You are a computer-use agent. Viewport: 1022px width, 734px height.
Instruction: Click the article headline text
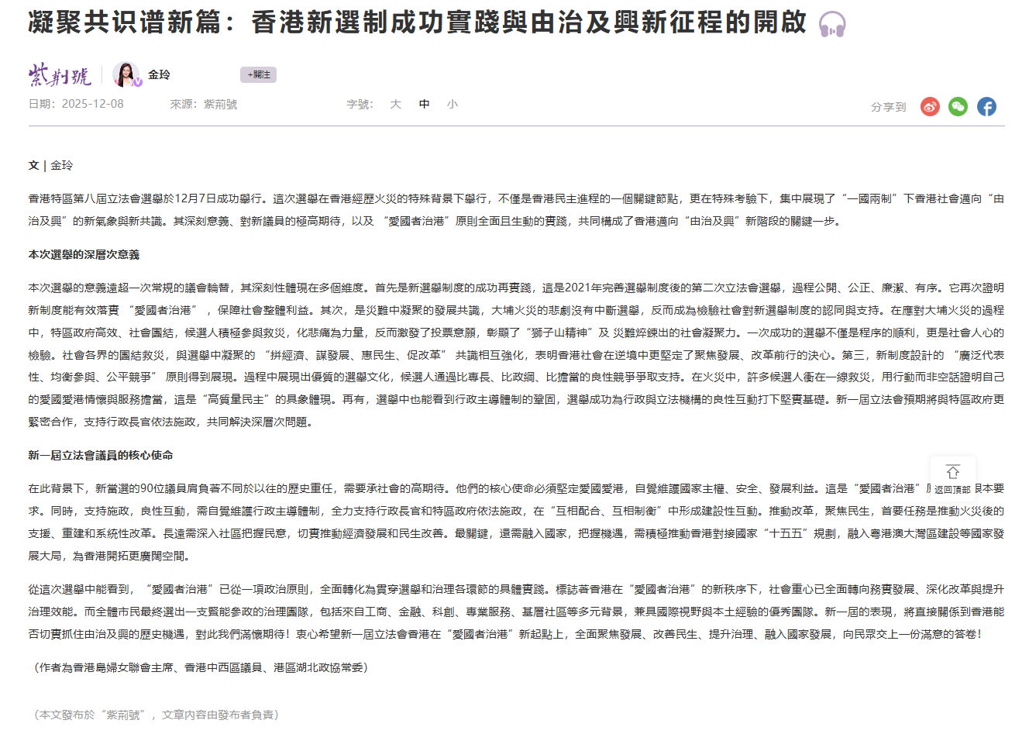point(417,22)
